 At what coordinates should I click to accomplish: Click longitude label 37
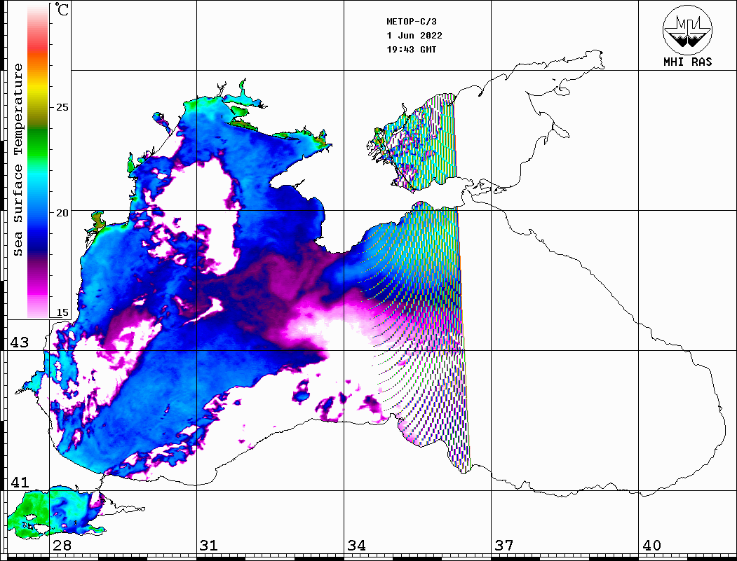tap(504, 546)
